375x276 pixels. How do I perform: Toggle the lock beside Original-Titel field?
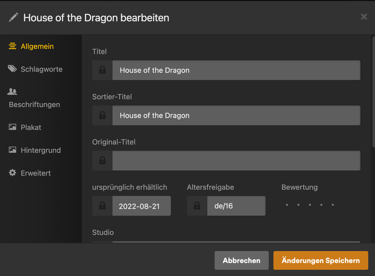(102, 161)
